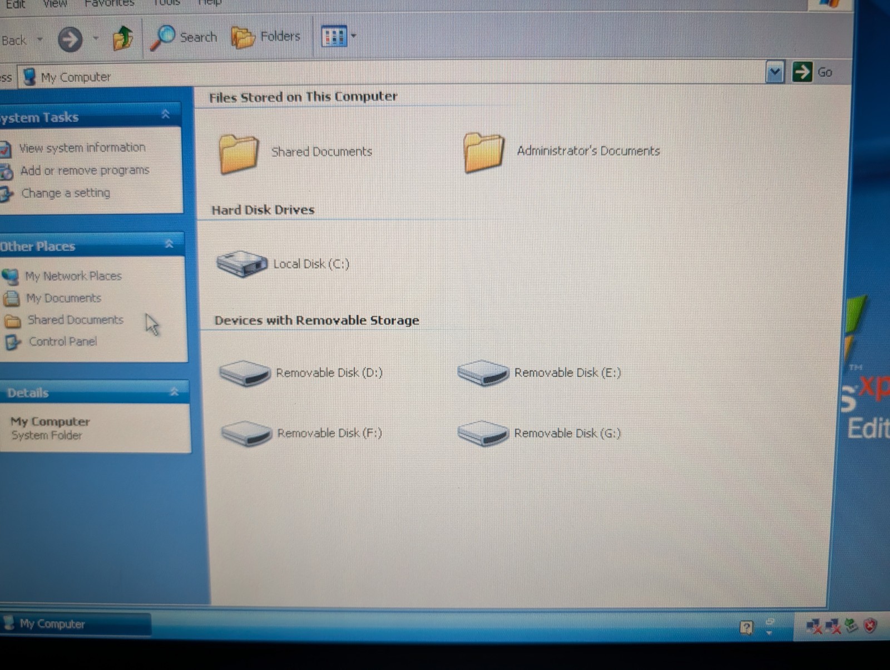The height and width of the screenshot is (670, 890).
Task: Collapse the Details panel
Action: (174, 391)
